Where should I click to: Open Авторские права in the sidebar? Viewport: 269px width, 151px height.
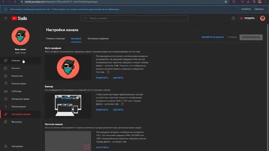tap(21, 99)
